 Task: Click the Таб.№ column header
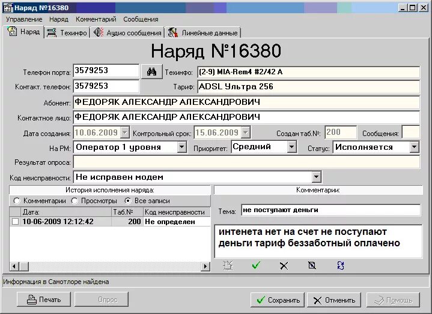(x=127, y=212)
